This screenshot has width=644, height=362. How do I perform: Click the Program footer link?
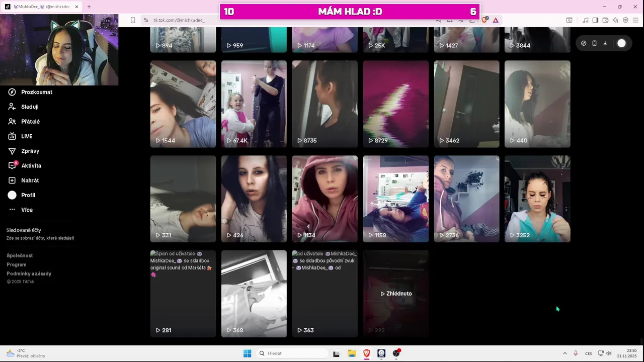[x=17, y=264]
